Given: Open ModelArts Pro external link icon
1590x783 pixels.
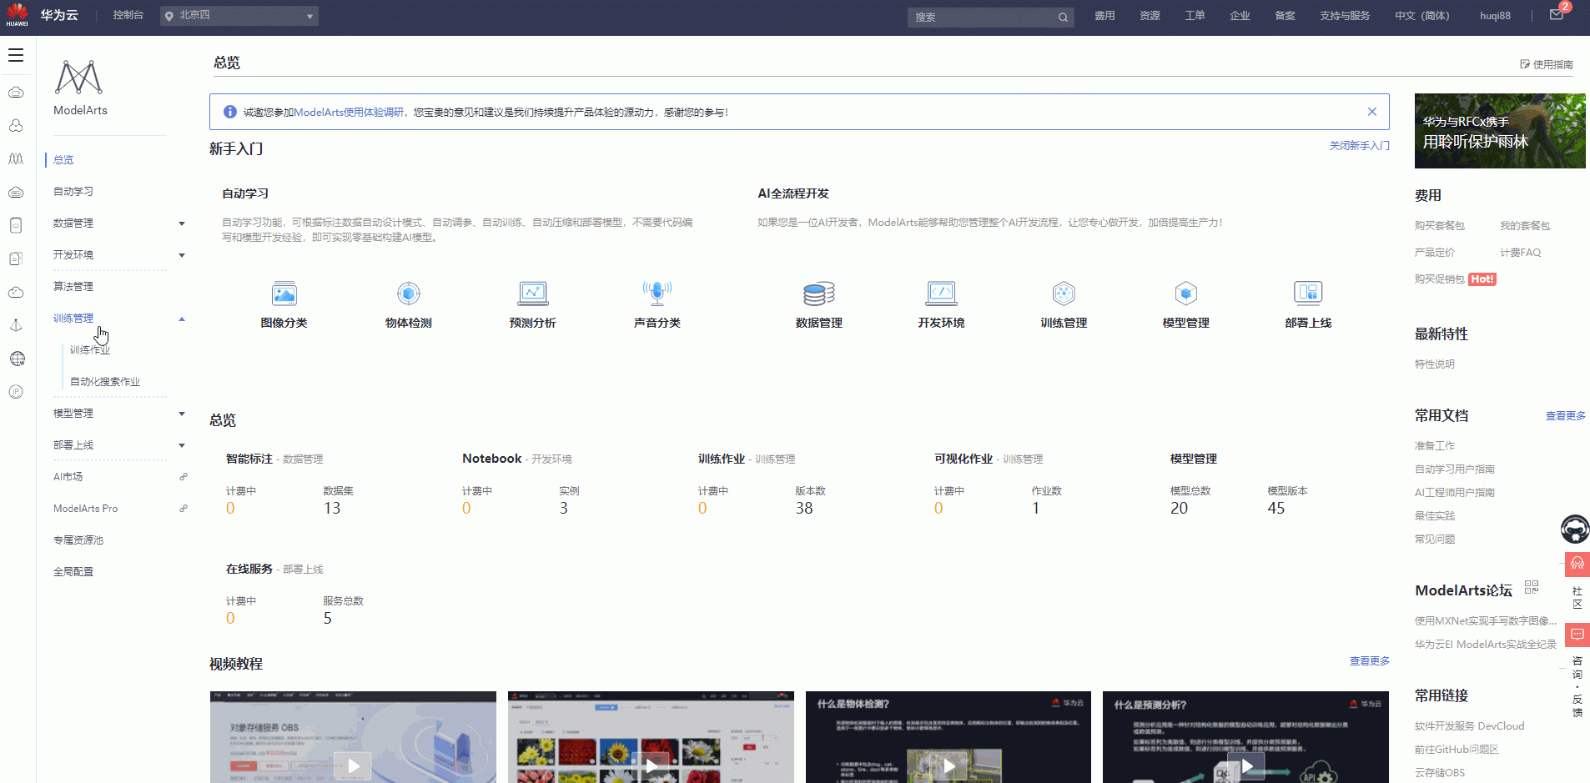Looking at the screenshot, I should [x=184, y=509].
